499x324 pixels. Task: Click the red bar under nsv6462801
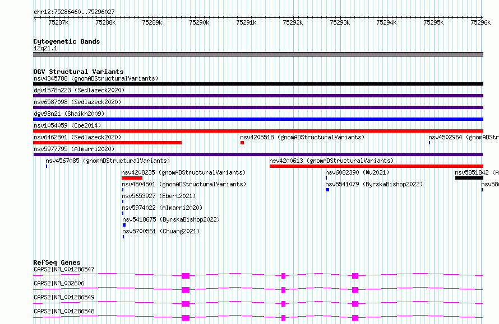coord(107,143)
